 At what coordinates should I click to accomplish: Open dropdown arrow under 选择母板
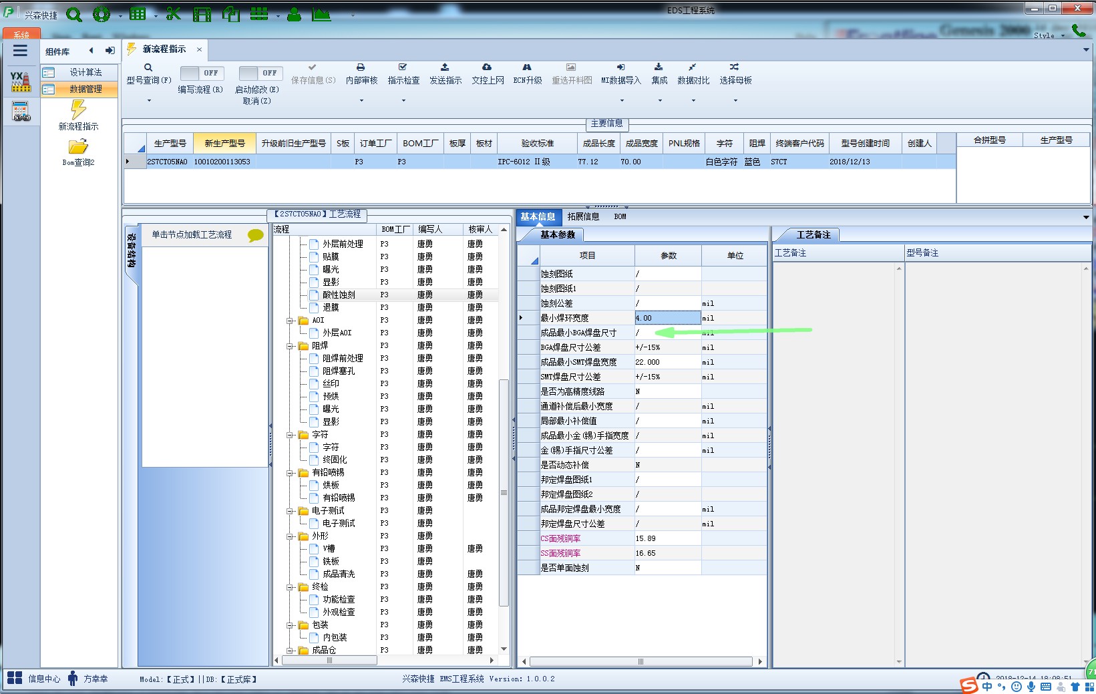[735, 101]
